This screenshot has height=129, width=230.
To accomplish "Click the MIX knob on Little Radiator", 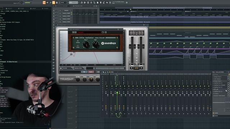I will click(x=96, y=44).
